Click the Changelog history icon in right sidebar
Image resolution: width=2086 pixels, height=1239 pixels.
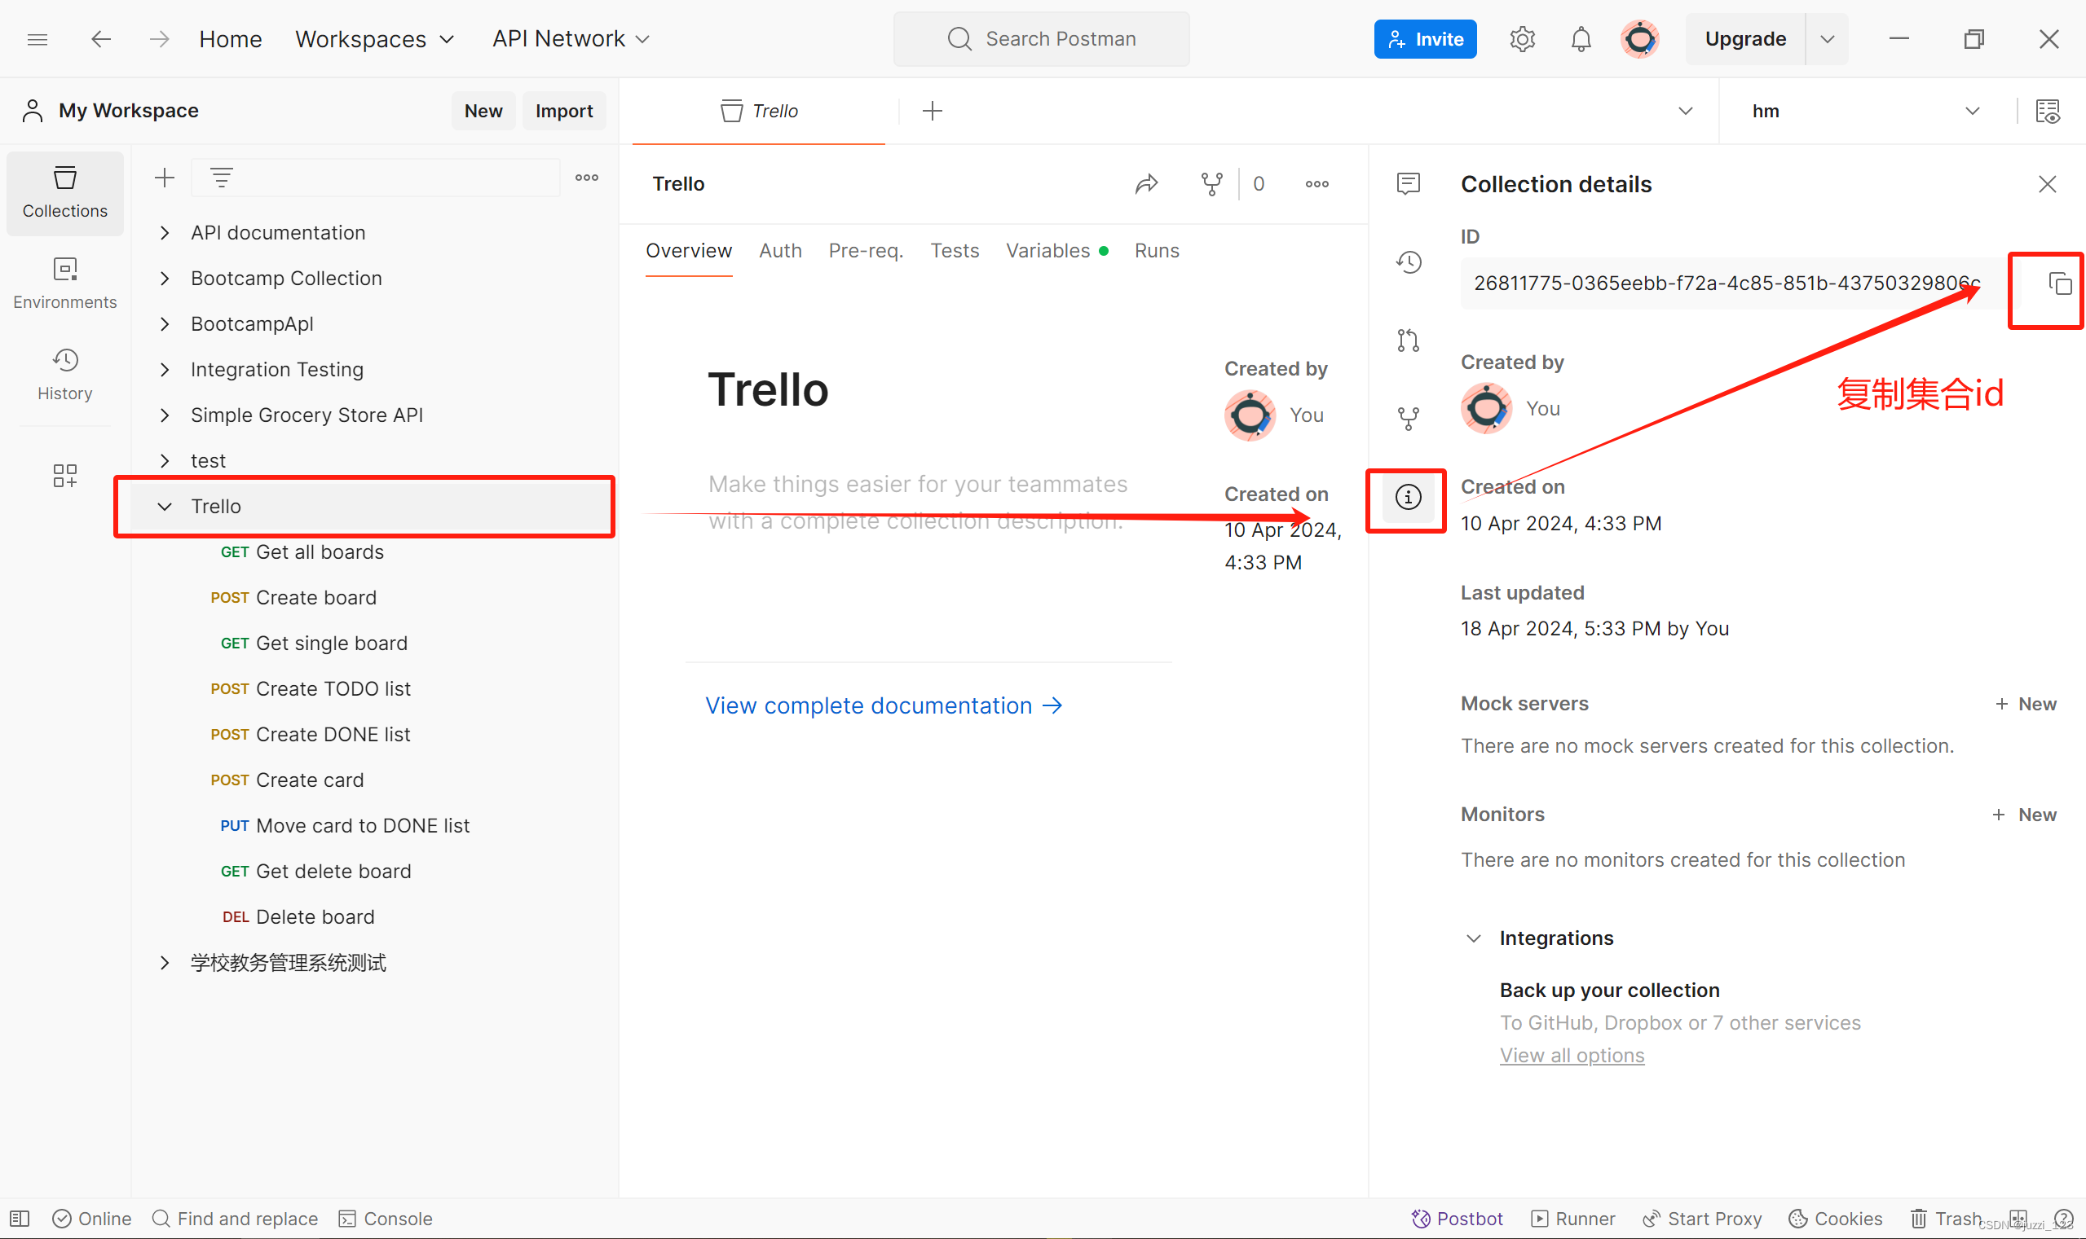[x=1408, y=262]
